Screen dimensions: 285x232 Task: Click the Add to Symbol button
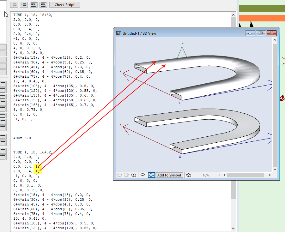pos(169,175)
